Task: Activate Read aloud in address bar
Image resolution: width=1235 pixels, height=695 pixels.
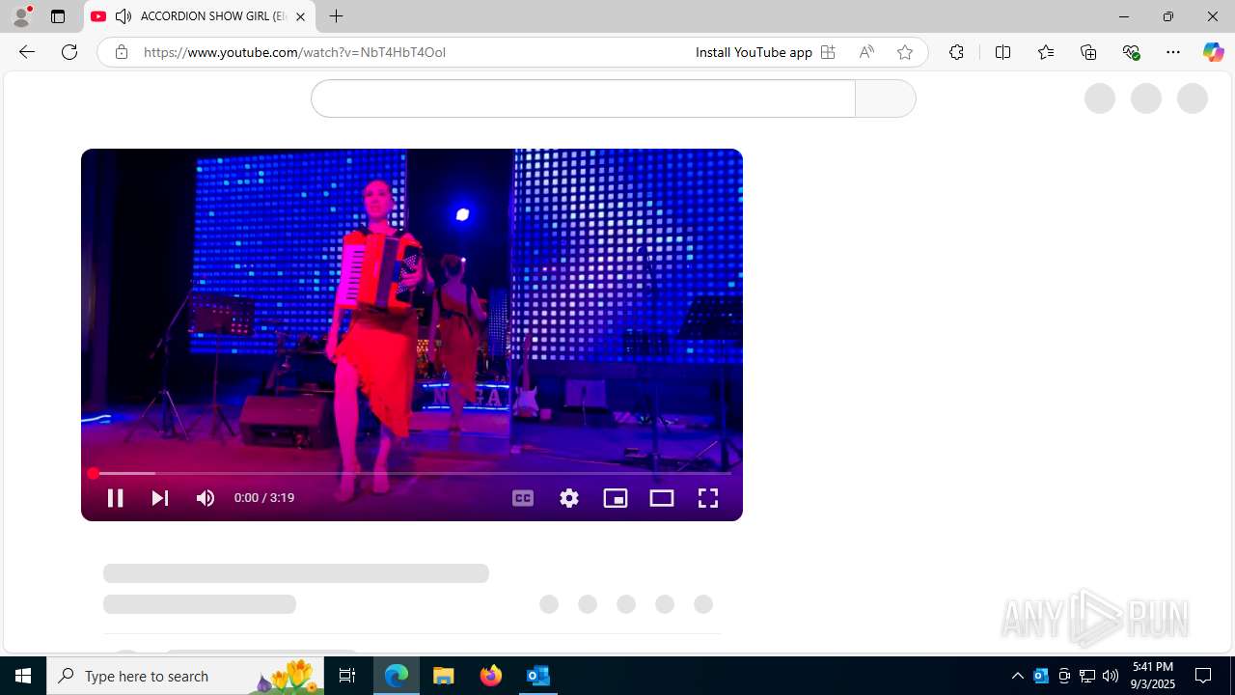Action: [866, 52]
